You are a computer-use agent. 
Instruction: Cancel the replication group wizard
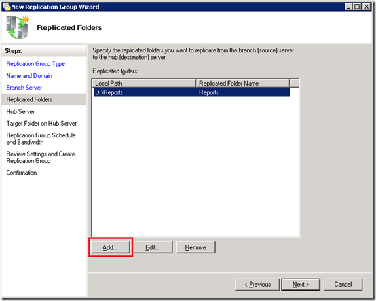pos(343,284)
